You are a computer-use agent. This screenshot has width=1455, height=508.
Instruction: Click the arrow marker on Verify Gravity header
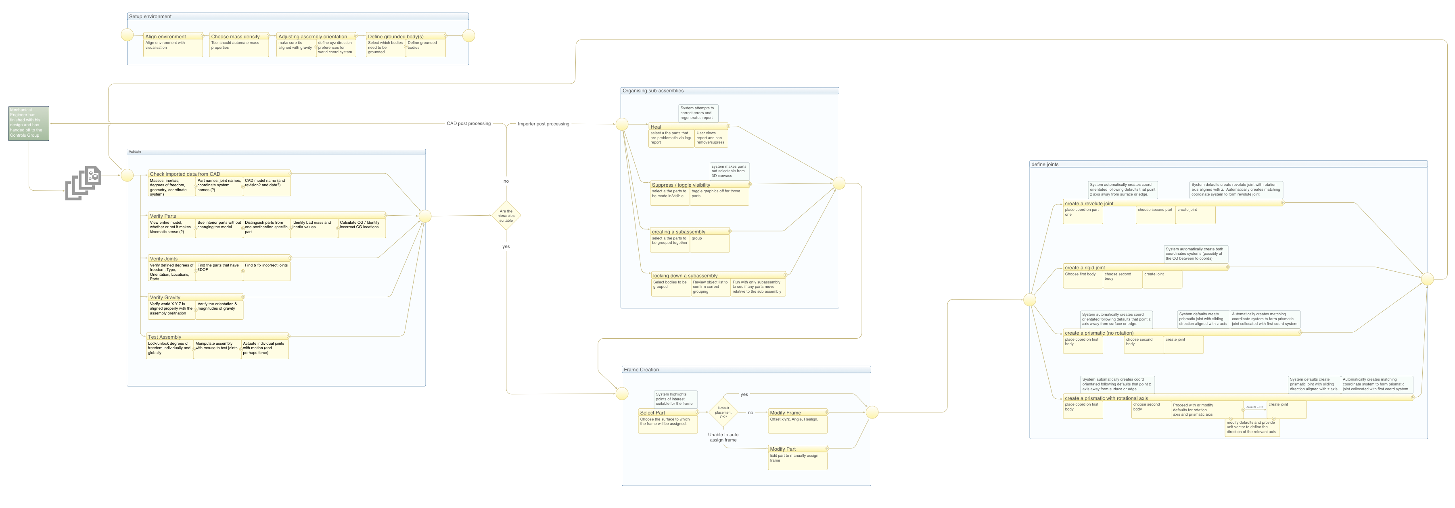(243, 297)
